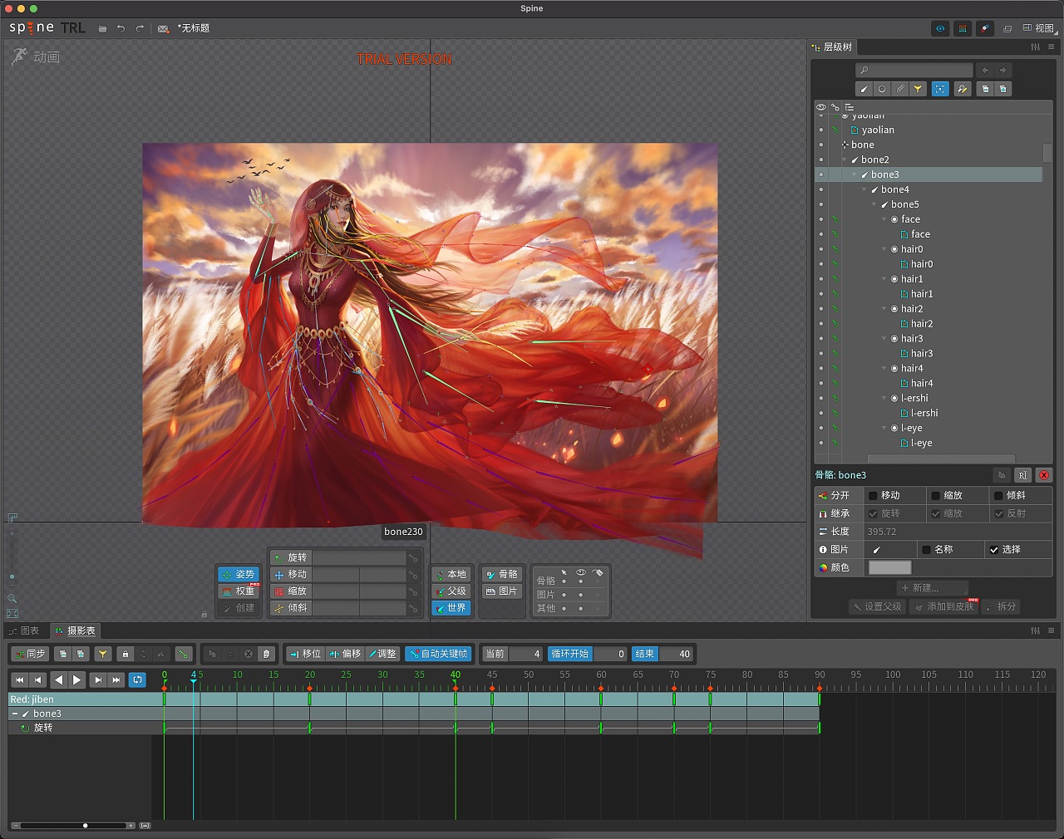Viewport: 1064px width, 839px height.
Task: Click expand all icon in tree toolbar
Action: click(x=1002, y=89)
